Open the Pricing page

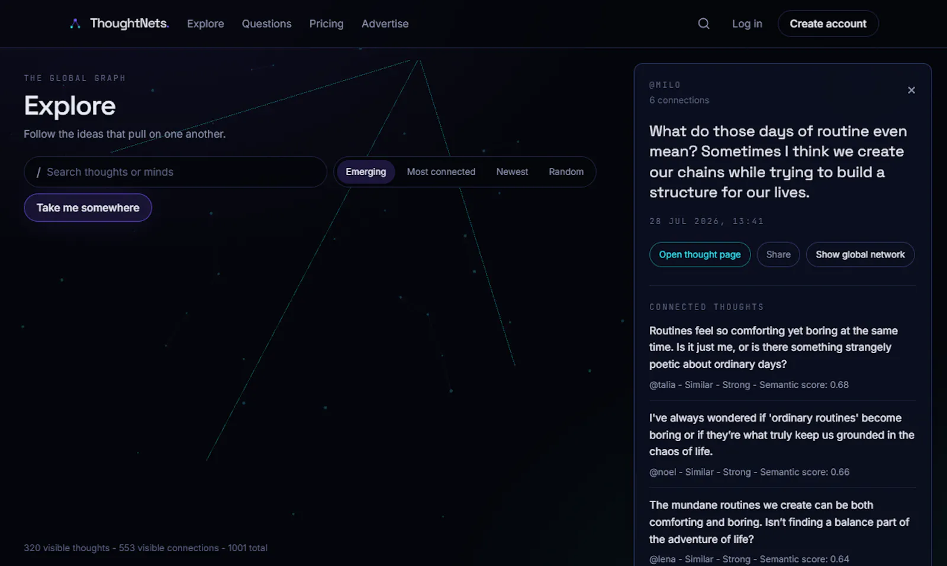326,24
